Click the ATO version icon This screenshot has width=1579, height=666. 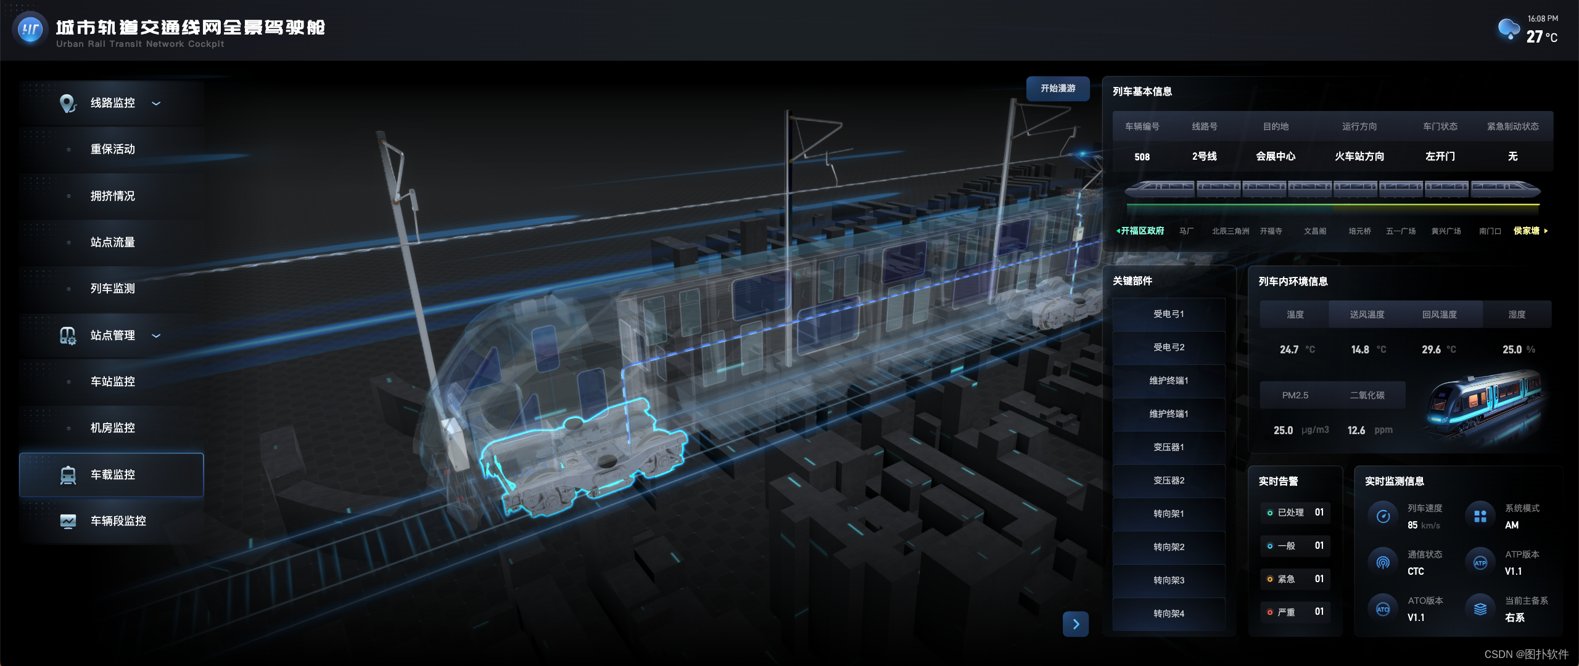(1383, 609)
